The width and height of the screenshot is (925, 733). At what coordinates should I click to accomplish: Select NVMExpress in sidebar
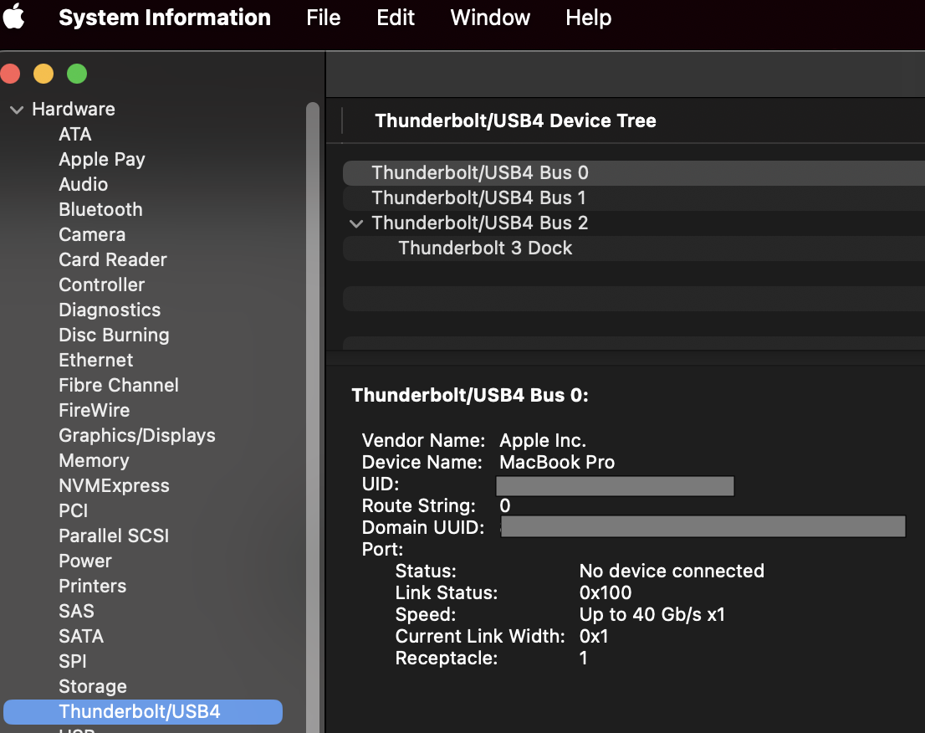(114, 485)
